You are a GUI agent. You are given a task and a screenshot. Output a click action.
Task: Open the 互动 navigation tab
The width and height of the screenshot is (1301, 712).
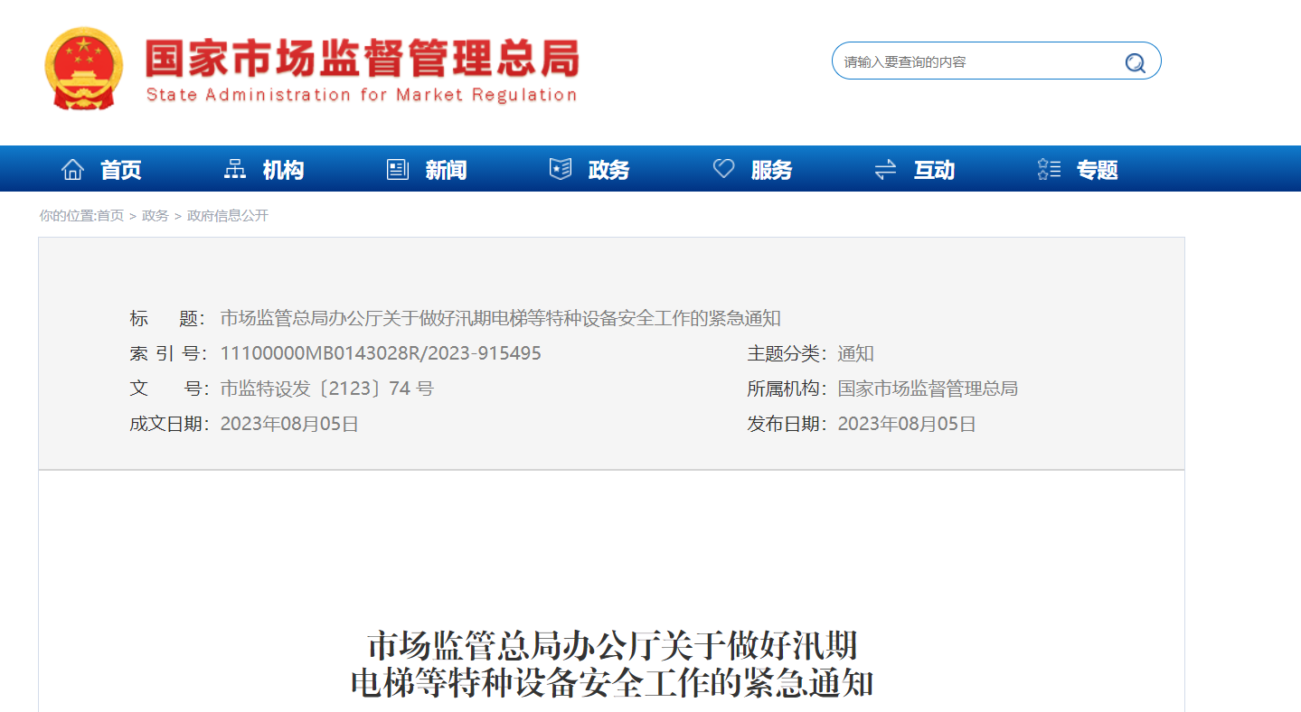click(x=934, y=170)
